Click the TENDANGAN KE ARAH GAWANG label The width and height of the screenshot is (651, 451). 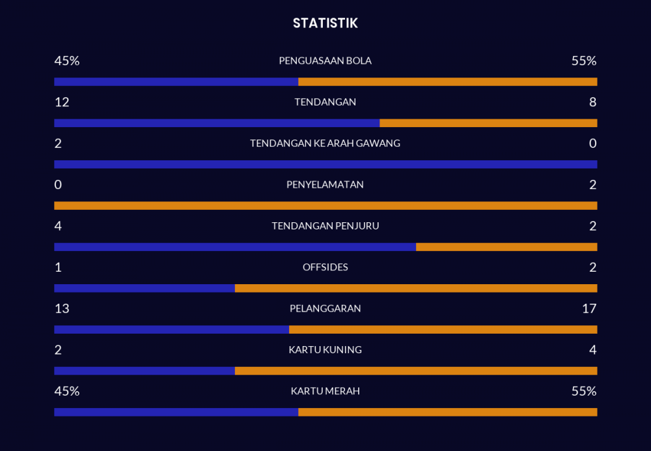tap(325, 143)
